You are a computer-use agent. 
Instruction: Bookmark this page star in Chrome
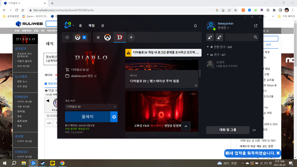click(x=235, y=10)
